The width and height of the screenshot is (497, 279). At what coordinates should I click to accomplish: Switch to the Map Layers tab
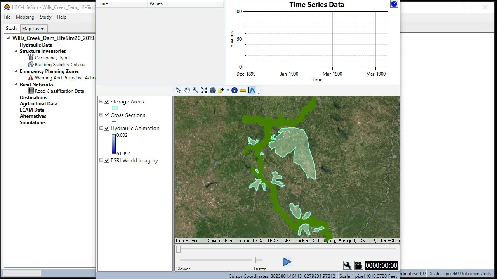34,29
